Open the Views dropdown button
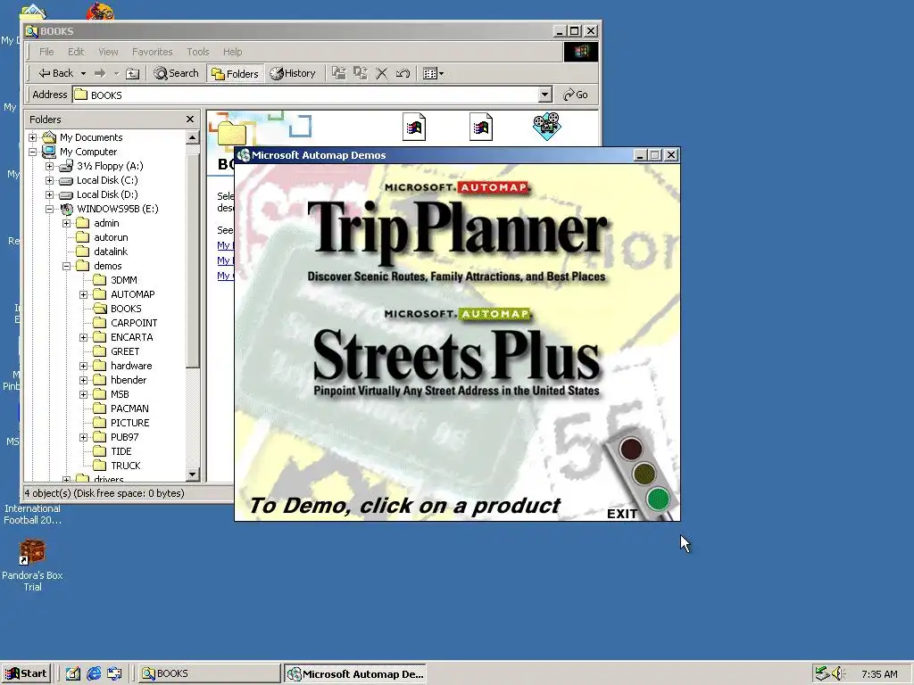The width and height of the screenshot is (914, 685). (433, 73)
